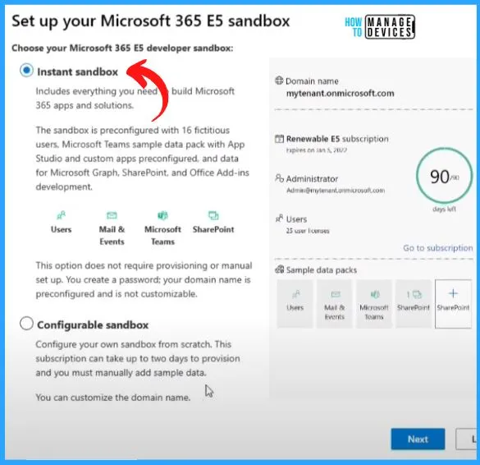Image resolution: width=480 pixels, height=465 pixels.
Task: Click the SharePoint icon under Instant sandbox
Action: click(x=213, y=215)
